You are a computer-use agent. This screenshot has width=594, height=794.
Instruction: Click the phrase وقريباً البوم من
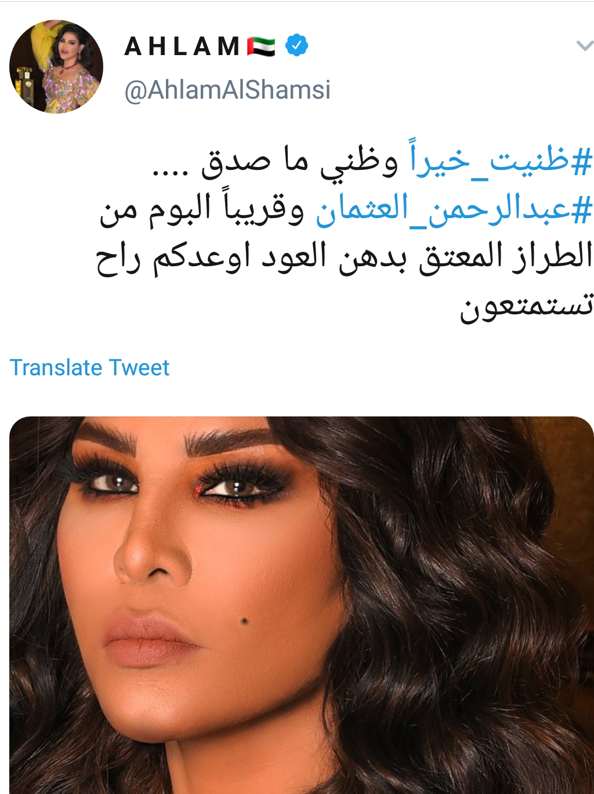[202, 209]
